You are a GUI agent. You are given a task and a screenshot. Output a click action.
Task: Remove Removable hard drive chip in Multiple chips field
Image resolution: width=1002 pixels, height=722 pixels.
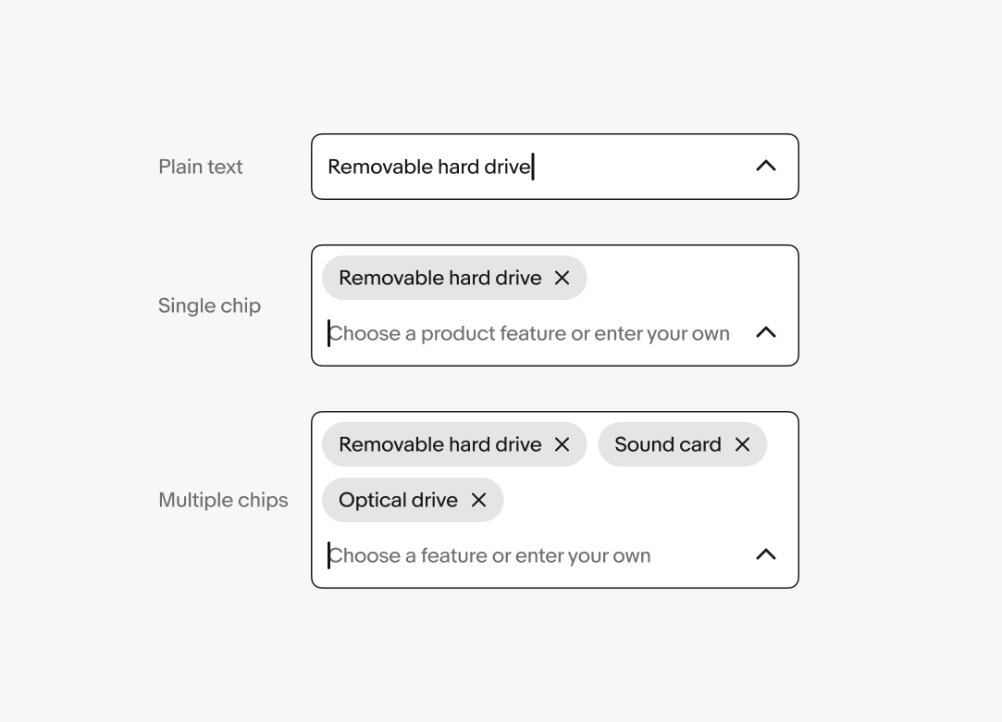pos(562,444)
